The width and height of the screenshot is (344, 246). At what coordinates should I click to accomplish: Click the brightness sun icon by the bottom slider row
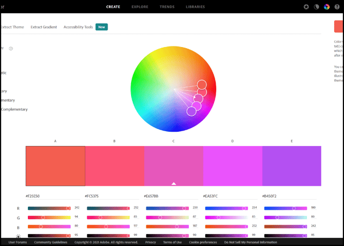[x=18, y=236]
